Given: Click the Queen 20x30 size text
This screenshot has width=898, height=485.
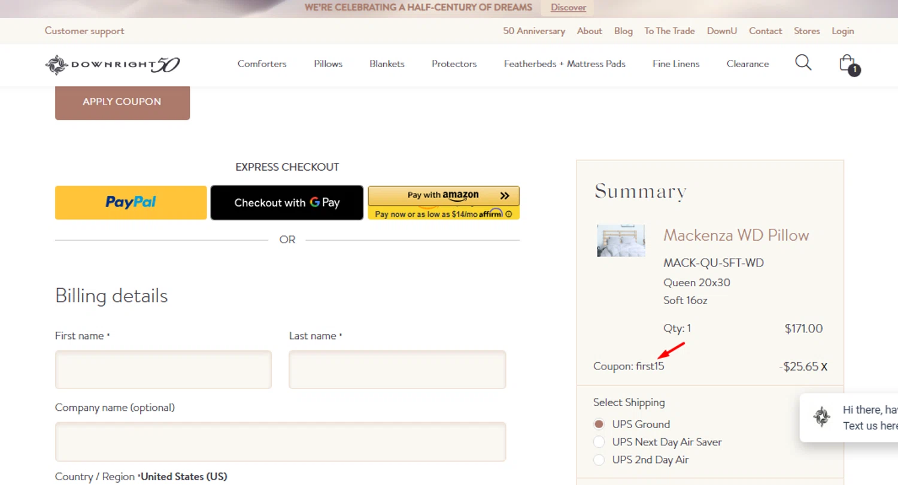Looking at the screenshot, I should coord(696,282).
